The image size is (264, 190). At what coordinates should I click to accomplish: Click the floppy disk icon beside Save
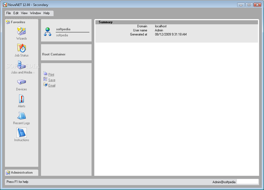45,79
